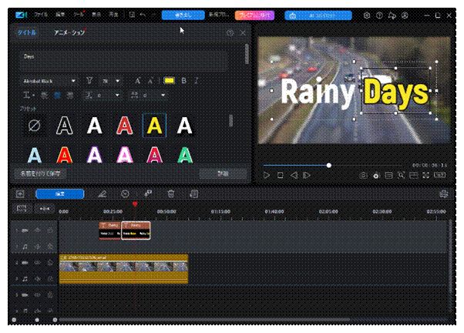Toggle bold text formatting
464x333 pixels.
click(x=185, y=80)
